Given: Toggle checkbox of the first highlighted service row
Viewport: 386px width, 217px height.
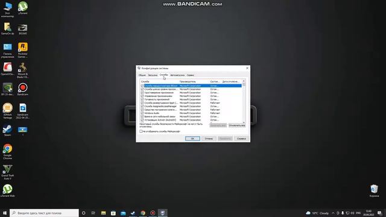Looking at the screenshot, I should (x=142, y=86).
